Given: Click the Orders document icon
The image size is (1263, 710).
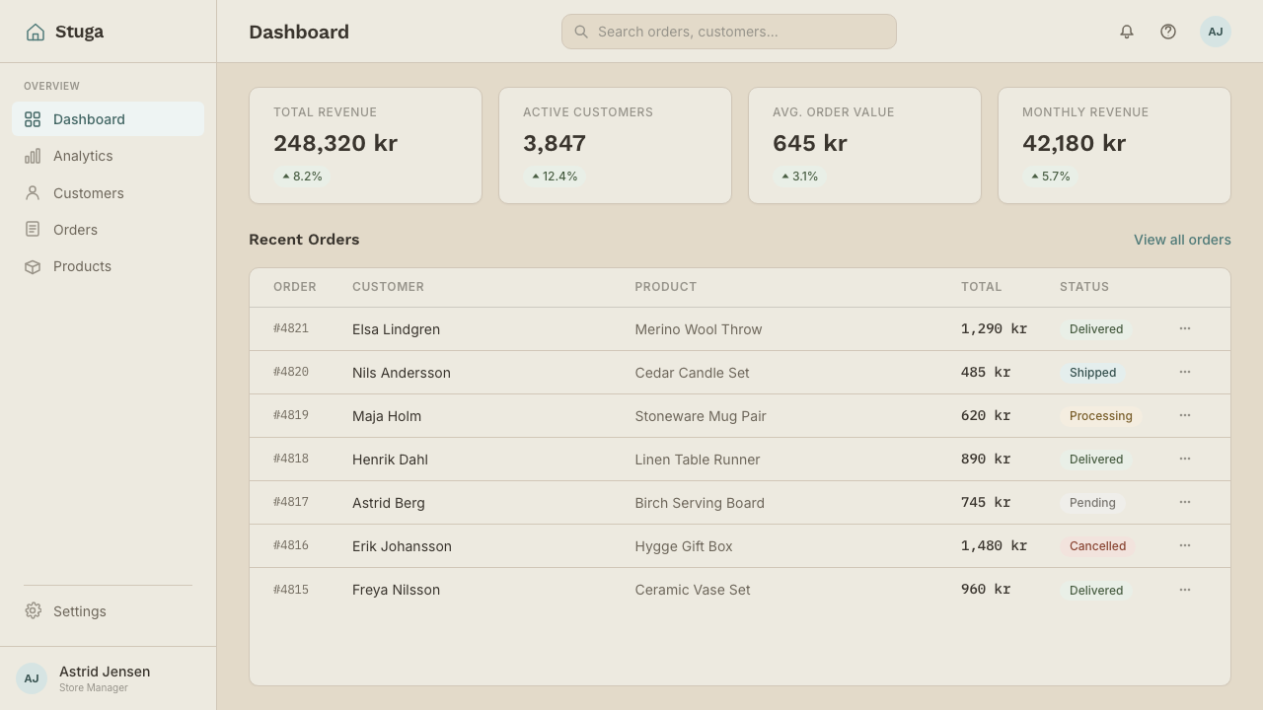Looking at the screenshot, I should coord(33,230).
